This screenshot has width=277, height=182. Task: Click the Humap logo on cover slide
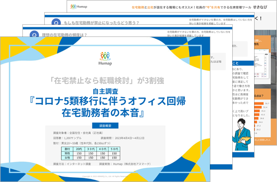click(x=105, y=59)
